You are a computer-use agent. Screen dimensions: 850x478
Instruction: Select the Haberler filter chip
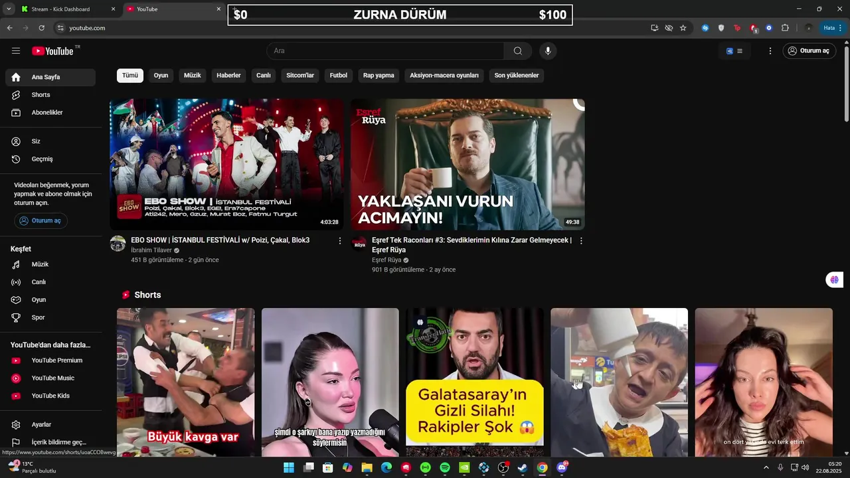228,76
